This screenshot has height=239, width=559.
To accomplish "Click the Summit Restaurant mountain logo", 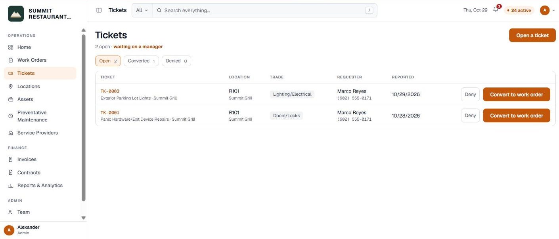I will (16, 13).
